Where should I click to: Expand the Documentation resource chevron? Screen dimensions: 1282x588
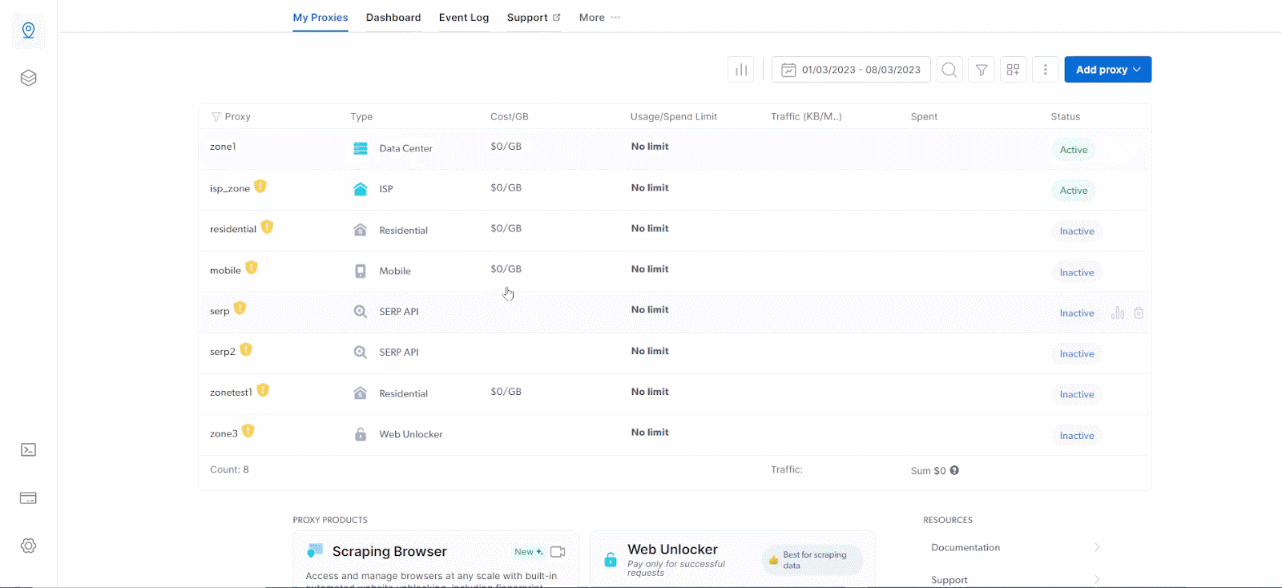[x=1097, y=547]
